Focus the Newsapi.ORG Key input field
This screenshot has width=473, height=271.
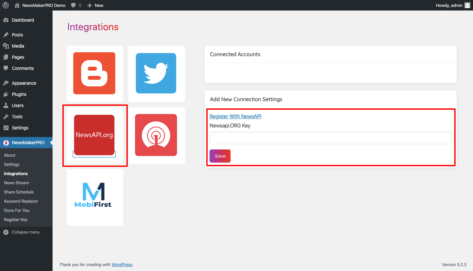pyautogui.click(x=331, y=138)
